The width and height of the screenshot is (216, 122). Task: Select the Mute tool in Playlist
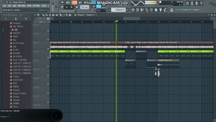[x=53, y=15]
